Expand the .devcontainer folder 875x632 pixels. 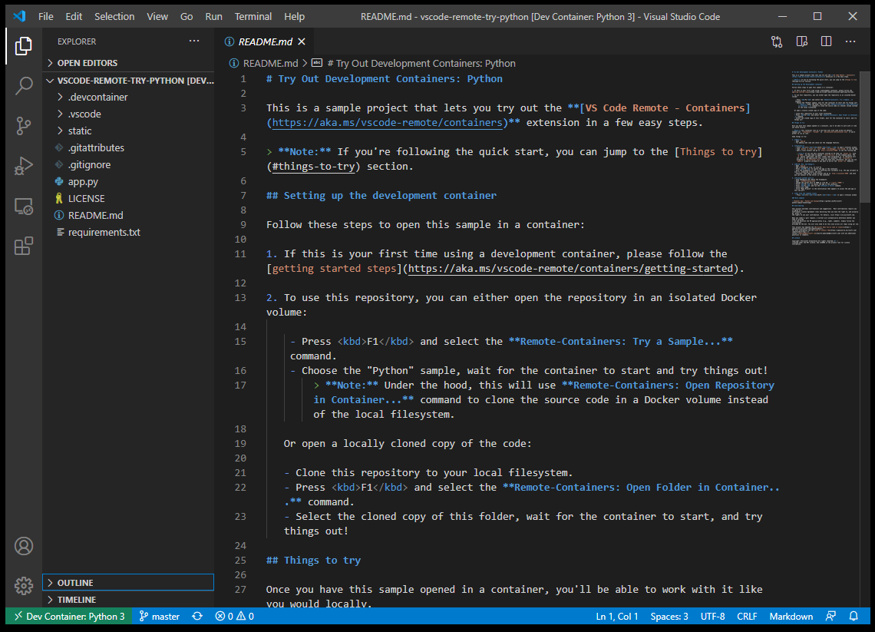coord(97,98)
